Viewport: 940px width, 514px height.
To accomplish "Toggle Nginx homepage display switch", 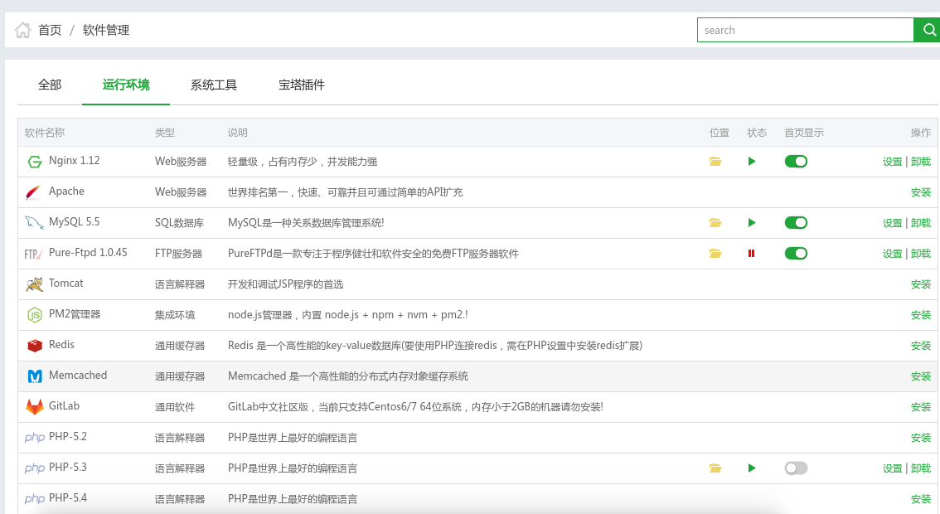I will [x=796, y=162].
